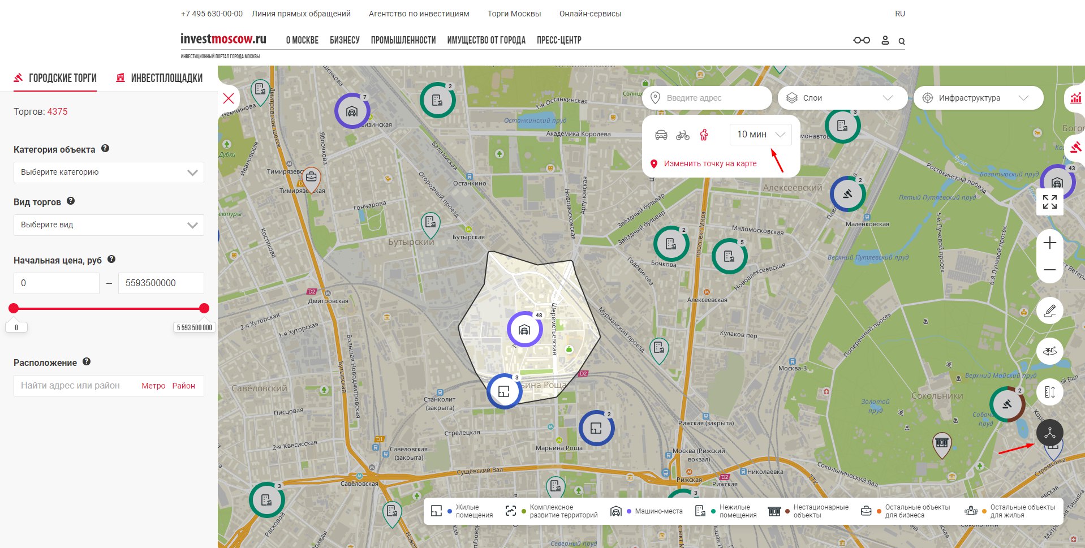
Task: Choose Метро location filter
Action: [153, 386]
